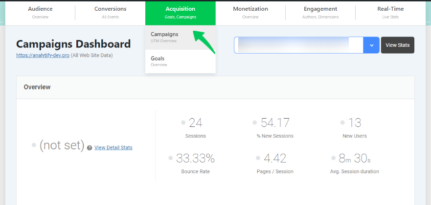Go to the Monetization tab

point(250,13)
